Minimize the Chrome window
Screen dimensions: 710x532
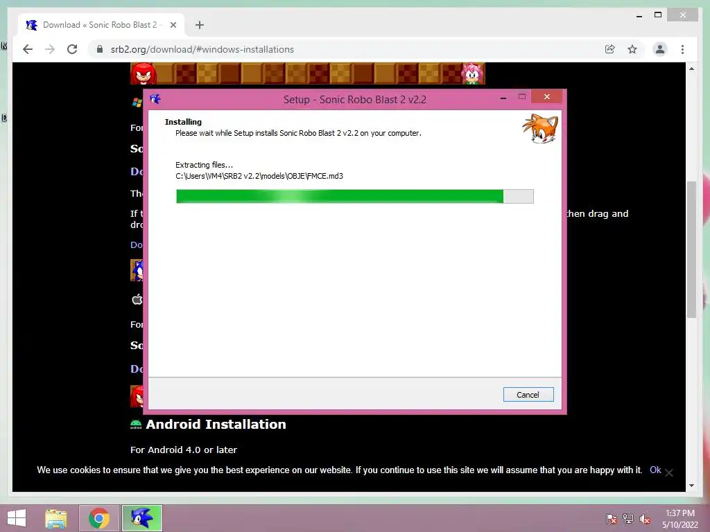point(639,15)
